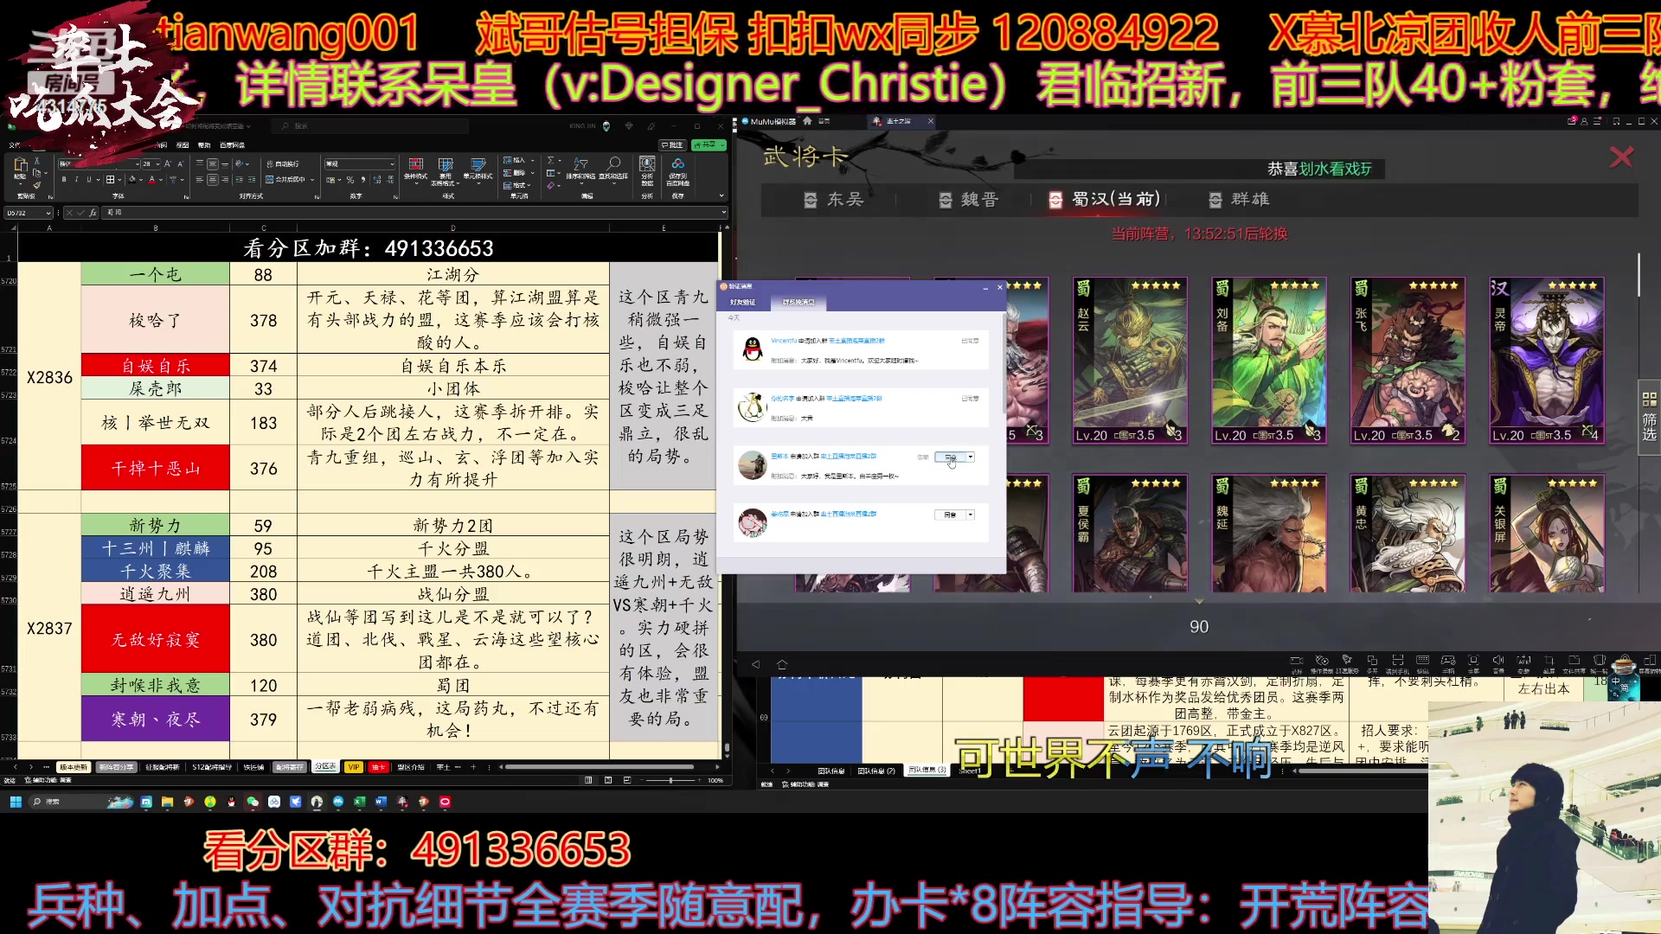Click Merge and Center (合并后居中) button
The width and height of the screenshot is (1661, 934).
tap(285, 179)
